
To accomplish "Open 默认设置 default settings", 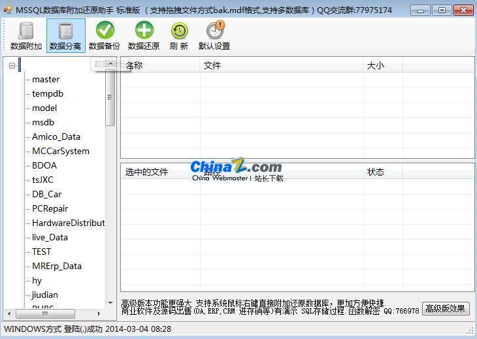I will point(214,36).
